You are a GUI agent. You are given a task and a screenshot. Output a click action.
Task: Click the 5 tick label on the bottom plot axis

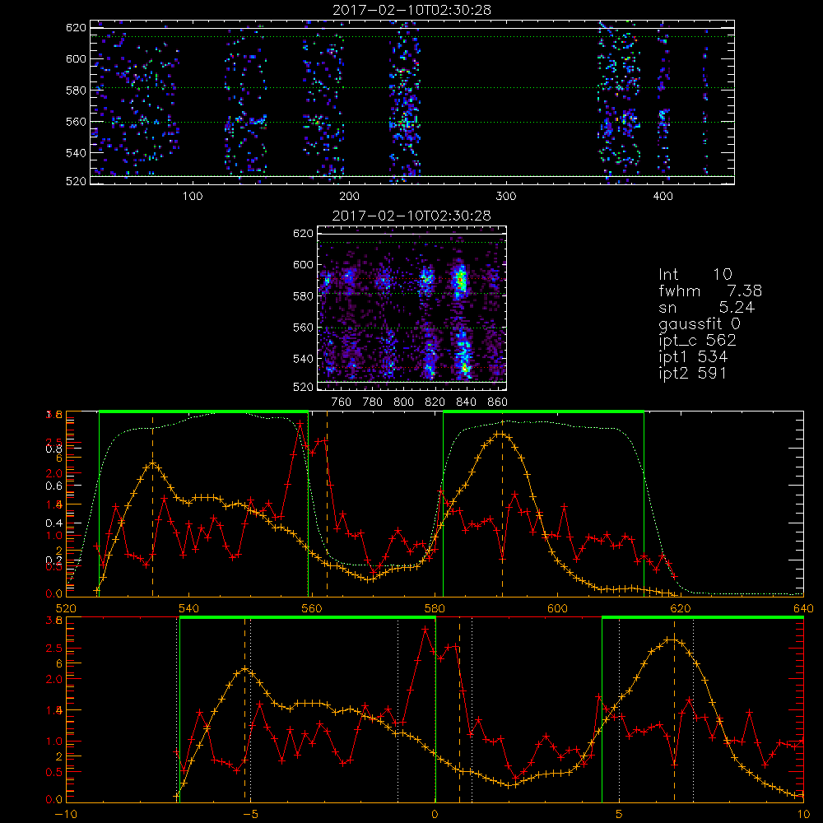pyautogui.click(x=620, y=815)
